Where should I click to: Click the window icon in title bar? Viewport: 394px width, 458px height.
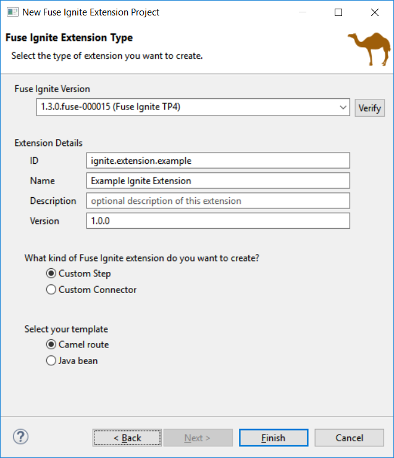click(x=12, y=12)
